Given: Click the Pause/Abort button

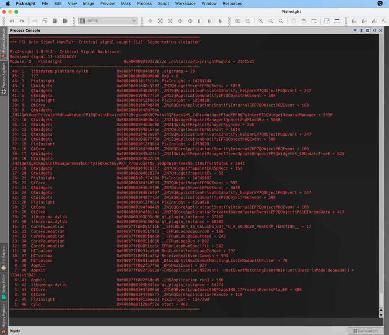Looking at the screenshot, I should [x=366, y=331].
